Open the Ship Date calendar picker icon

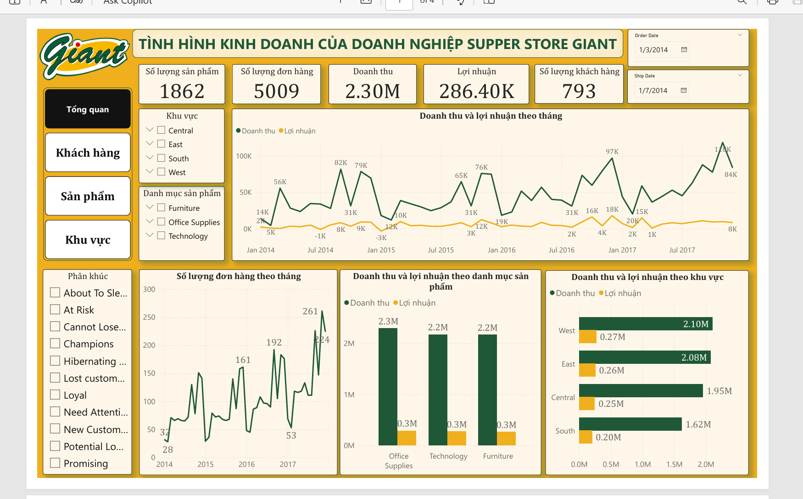pyautogui.click(x=684, y=90)
